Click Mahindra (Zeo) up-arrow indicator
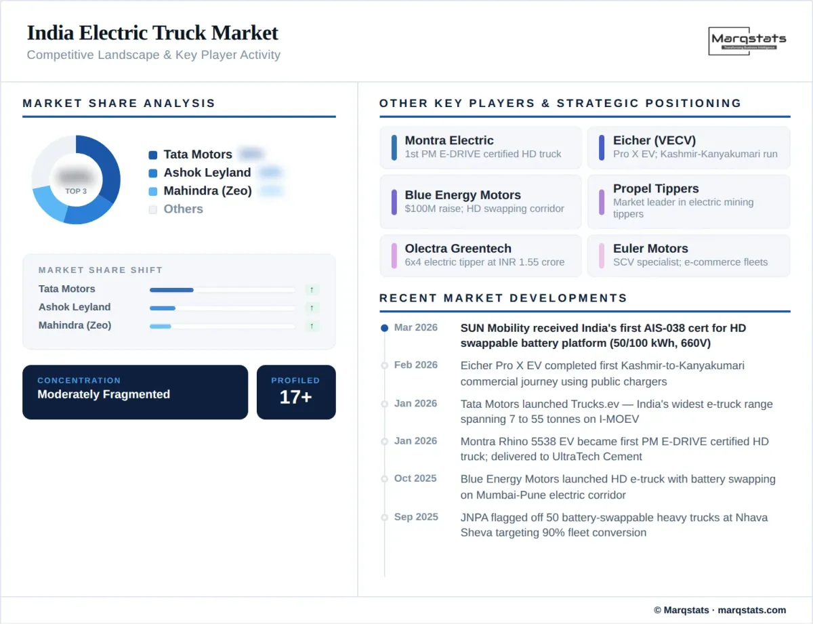This screenshot has height=624, width=813. 312,327
